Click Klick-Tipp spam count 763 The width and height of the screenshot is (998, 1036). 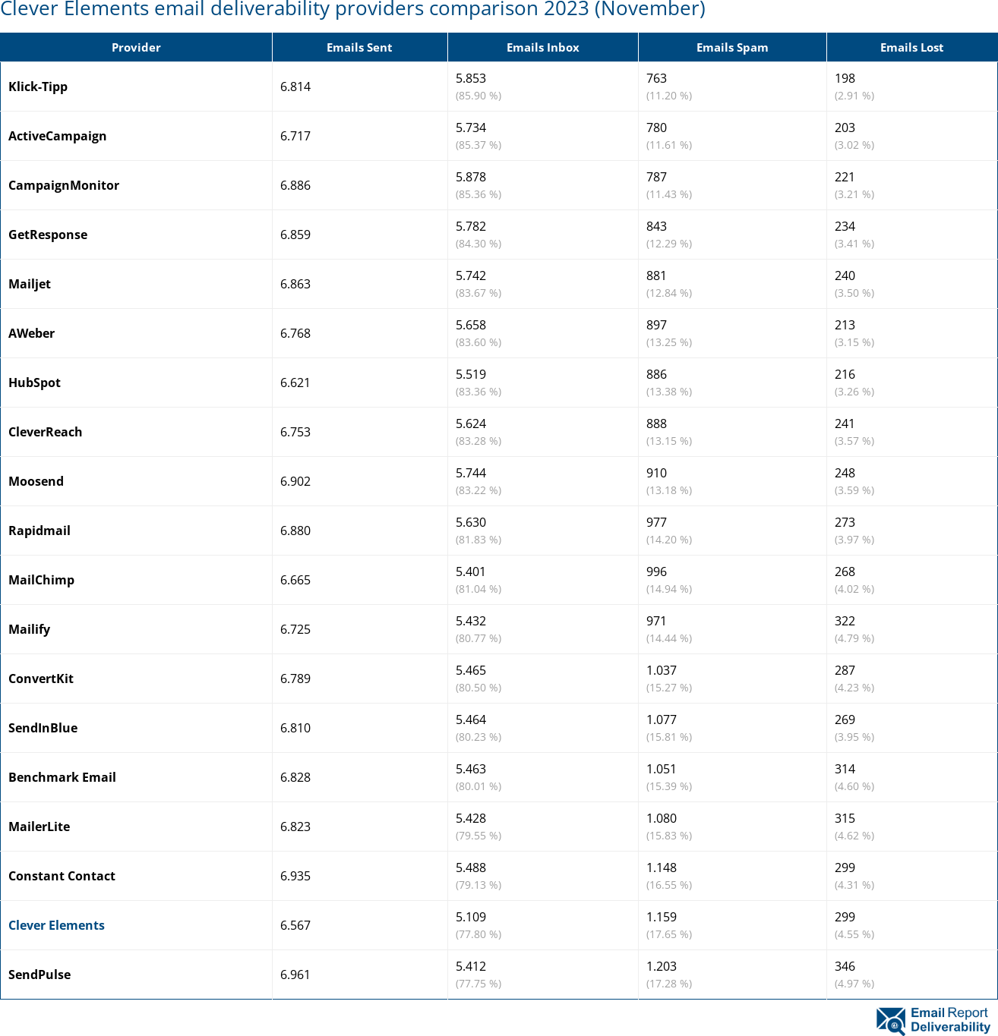pyautogui.click(x=657, y=78)
